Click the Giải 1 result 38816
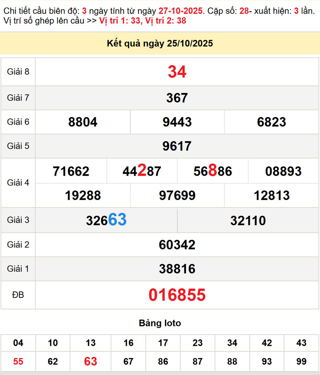 tap(177, 269)
